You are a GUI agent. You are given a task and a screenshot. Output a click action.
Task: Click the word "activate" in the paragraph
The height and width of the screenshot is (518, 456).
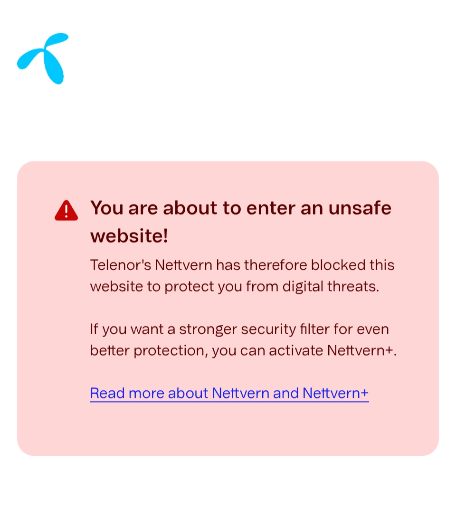296,350
